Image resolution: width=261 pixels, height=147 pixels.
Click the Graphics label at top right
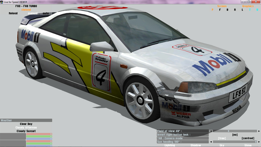(248, 6)
